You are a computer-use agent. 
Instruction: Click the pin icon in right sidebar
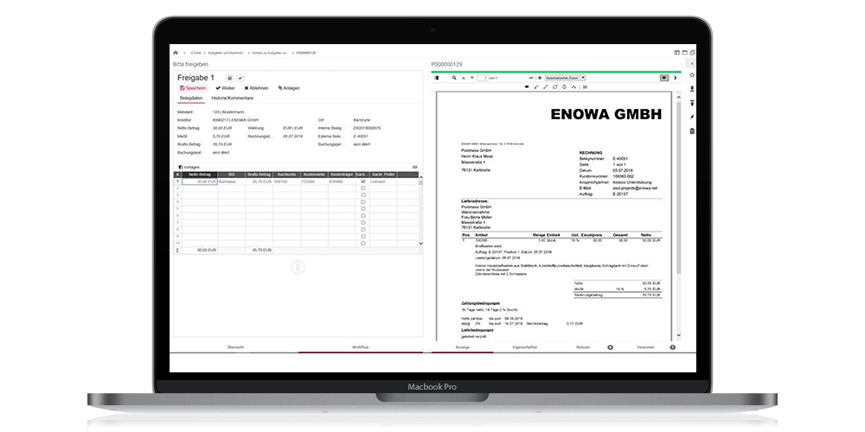[692, 117]
